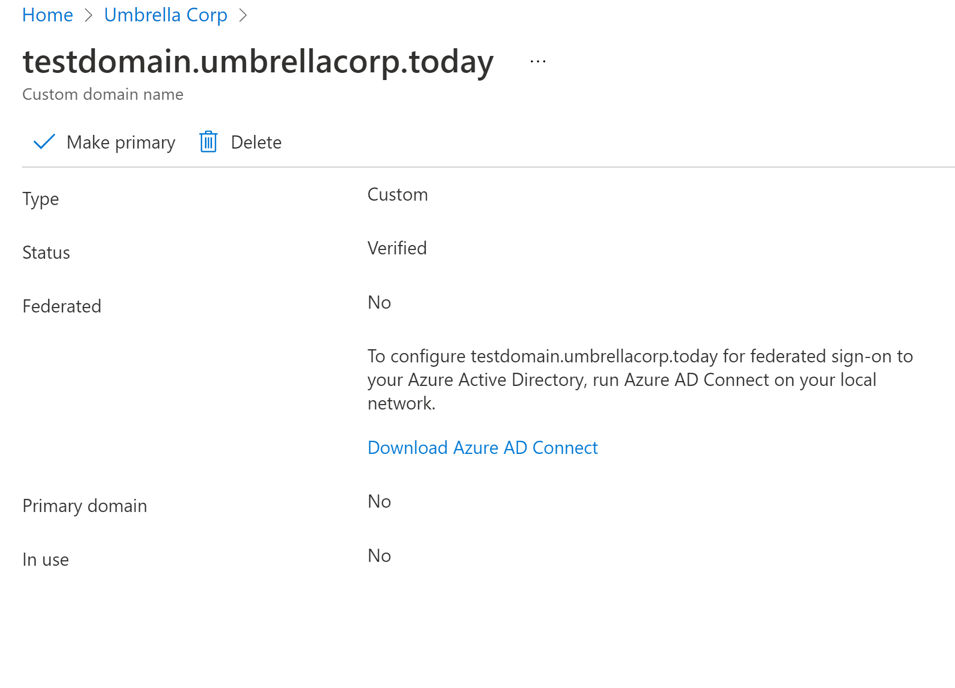This screenshot has width=955, height=688.
Task: Click the In use value No
Action: tap(379, 556)
